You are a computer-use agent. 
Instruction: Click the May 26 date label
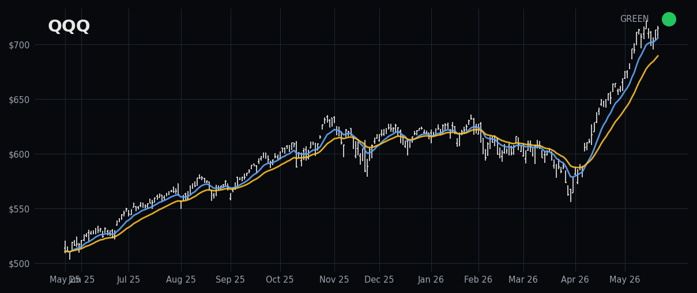625,280
